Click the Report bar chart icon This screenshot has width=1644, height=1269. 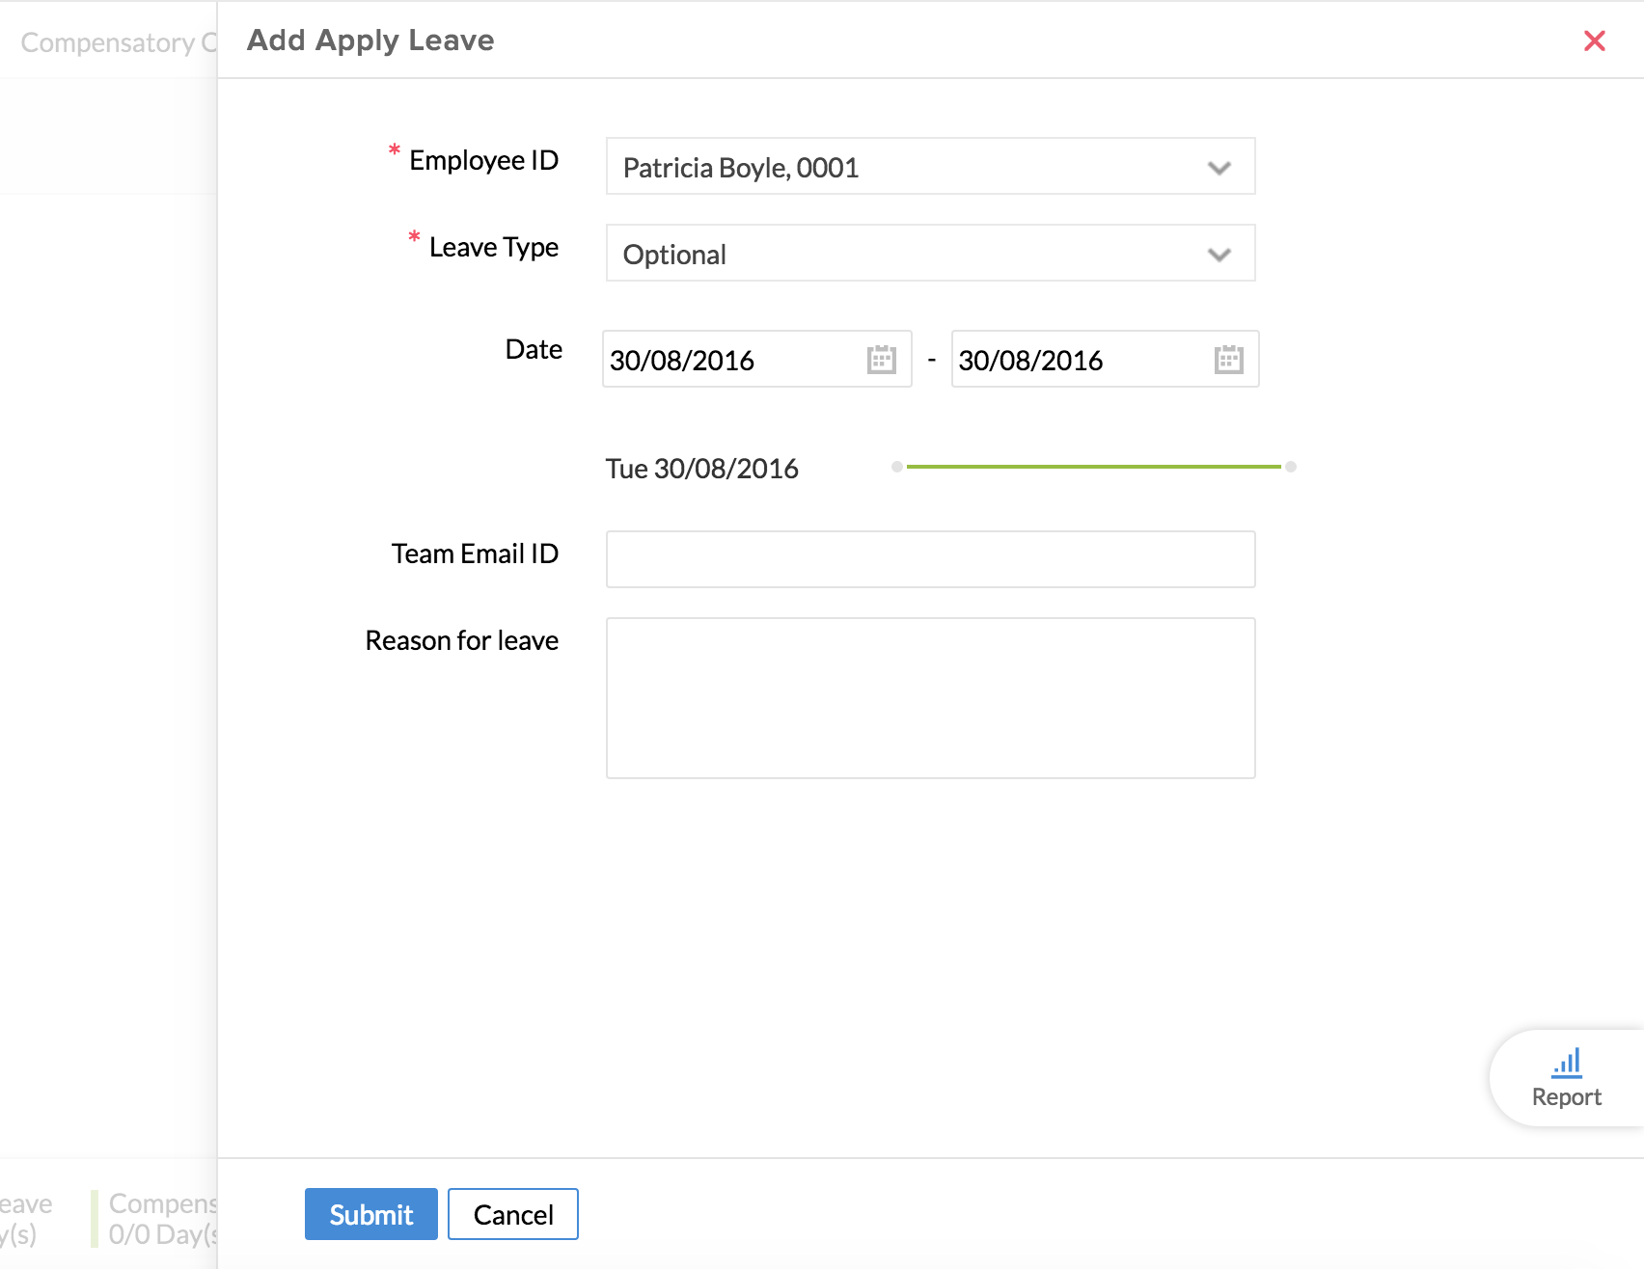pos(1566,1064)
